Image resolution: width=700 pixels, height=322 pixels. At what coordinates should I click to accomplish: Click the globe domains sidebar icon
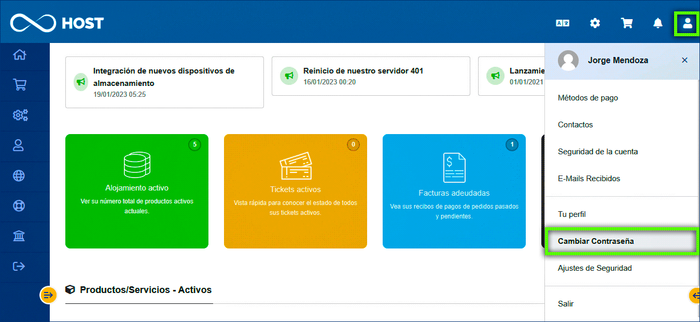[19, 176]
